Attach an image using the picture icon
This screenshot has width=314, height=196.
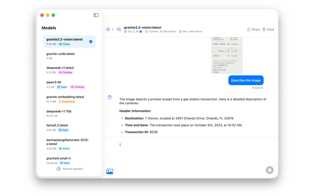[109, 171]
